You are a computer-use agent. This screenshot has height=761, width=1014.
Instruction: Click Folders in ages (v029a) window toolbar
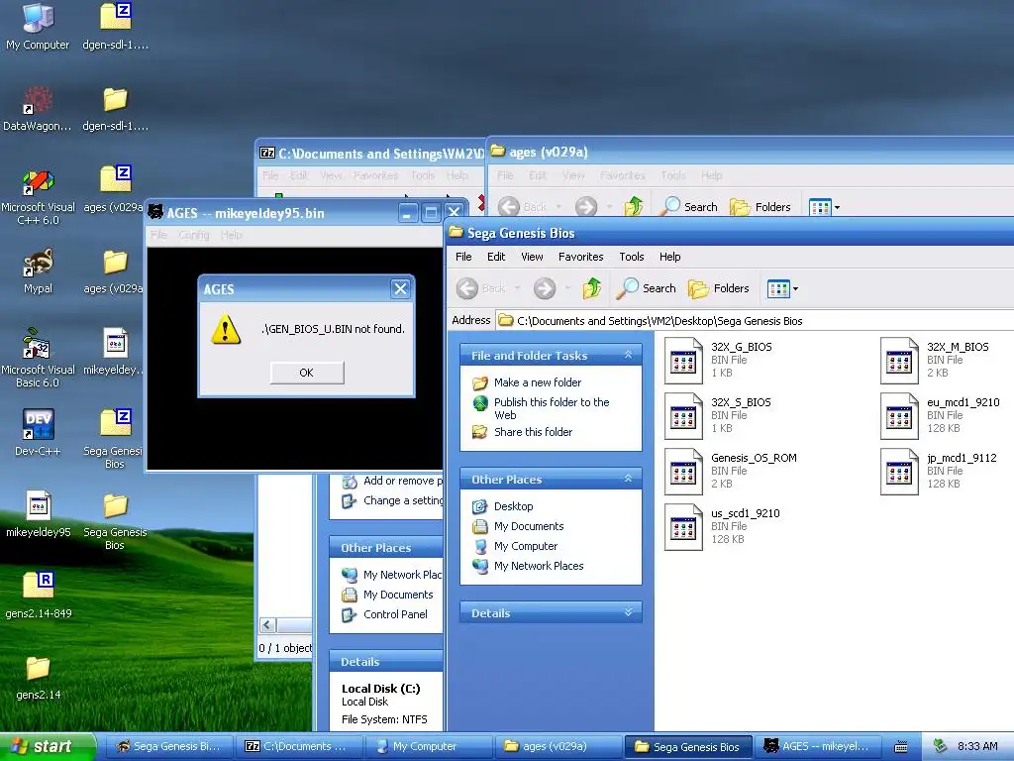click(x=760, y=207)
